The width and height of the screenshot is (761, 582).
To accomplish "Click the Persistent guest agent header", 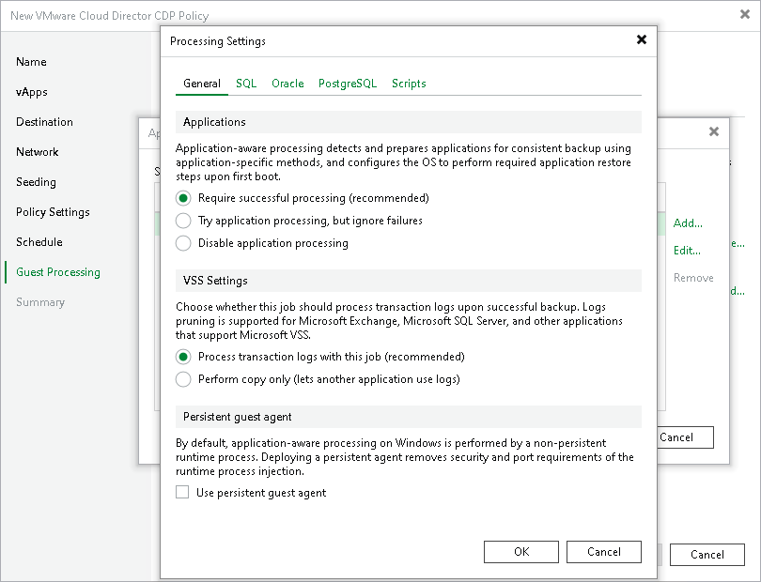I will (x=408, y=417).
